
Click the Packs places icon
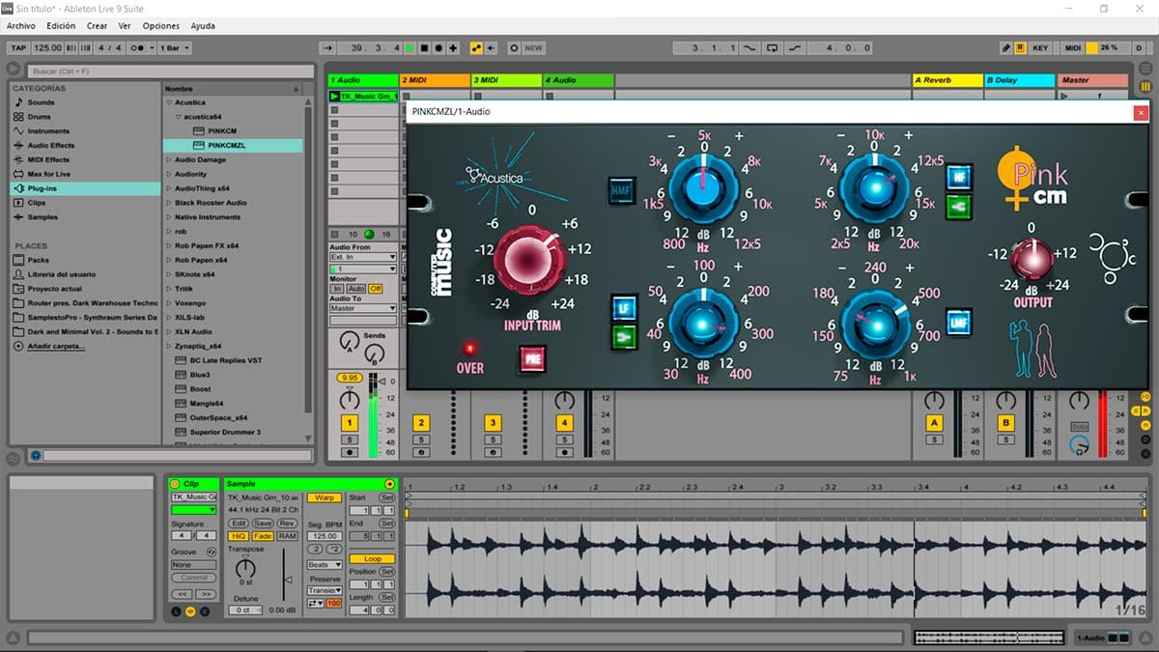[x=18, y=260]
